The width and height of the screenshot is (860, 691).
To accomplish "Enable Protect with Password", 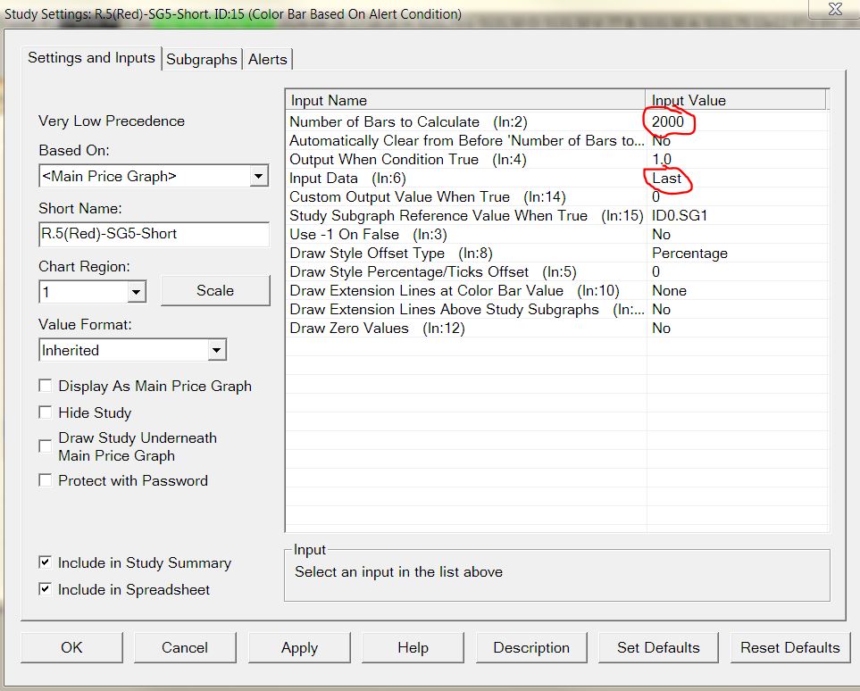I will click(46, 480).
